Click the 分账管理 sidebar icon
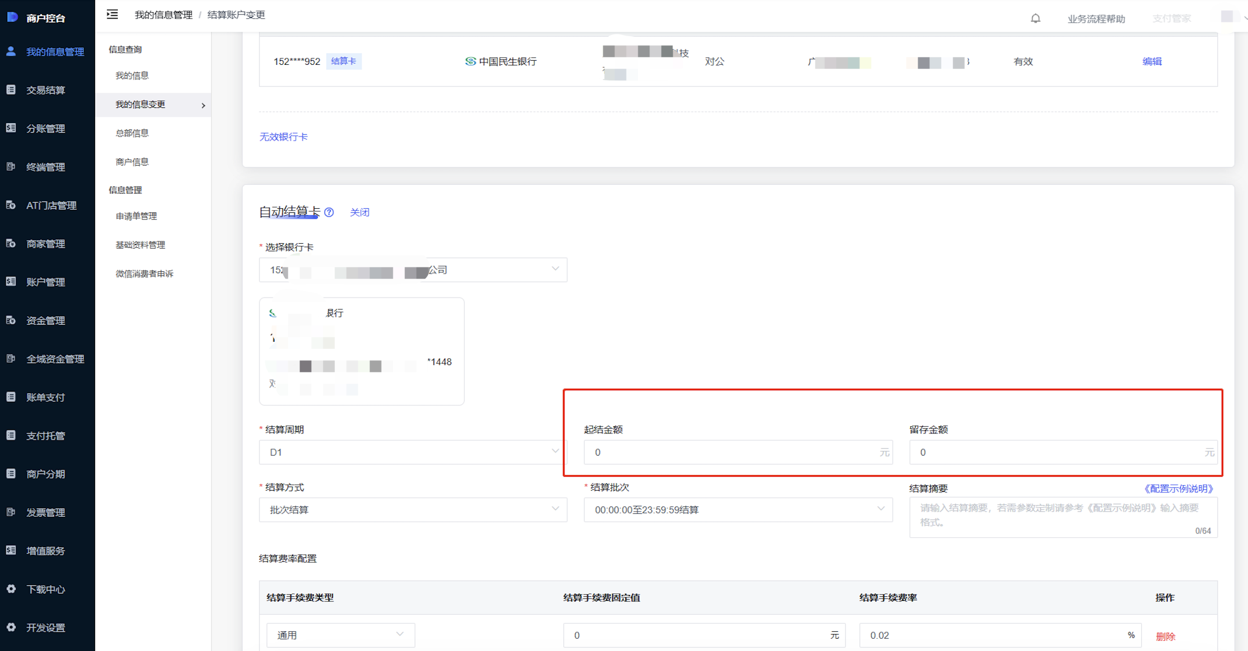1248x651 pixels. click(x=11, y=128)
